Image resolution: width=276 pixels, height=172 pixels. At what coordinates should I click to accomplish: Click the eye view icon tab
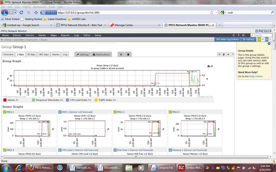click(121, 55)
